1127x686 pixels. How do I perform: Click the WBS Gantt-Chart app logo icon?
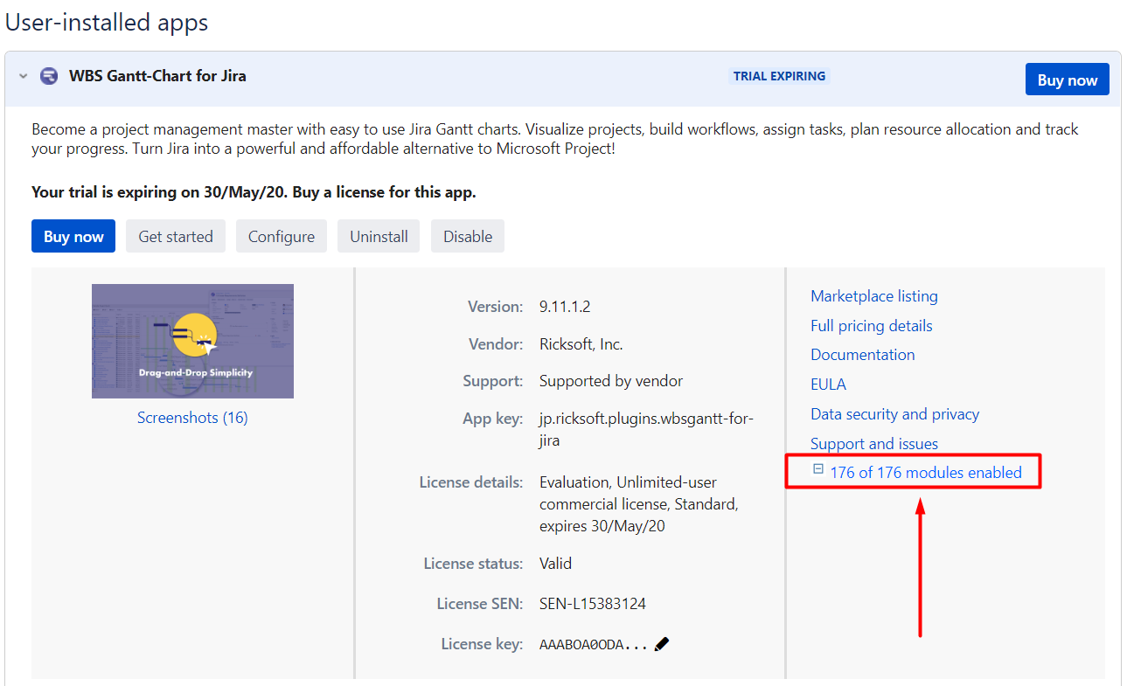point(50,77)
